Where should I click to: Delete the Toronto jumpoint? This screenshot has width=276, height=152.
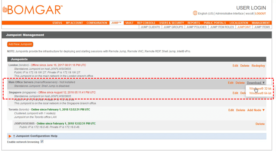coord(240,110)
